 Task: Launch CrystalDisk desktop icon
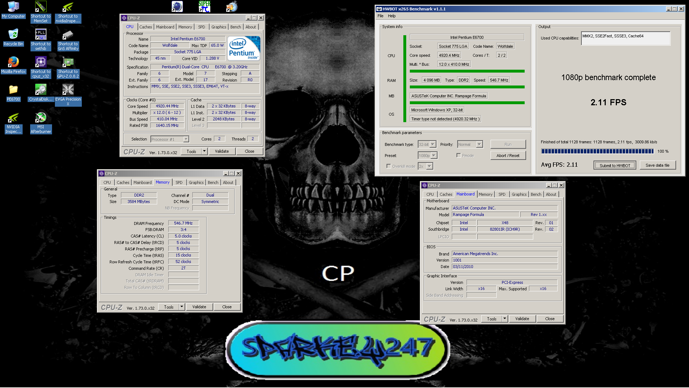click(x=41, y=93)
